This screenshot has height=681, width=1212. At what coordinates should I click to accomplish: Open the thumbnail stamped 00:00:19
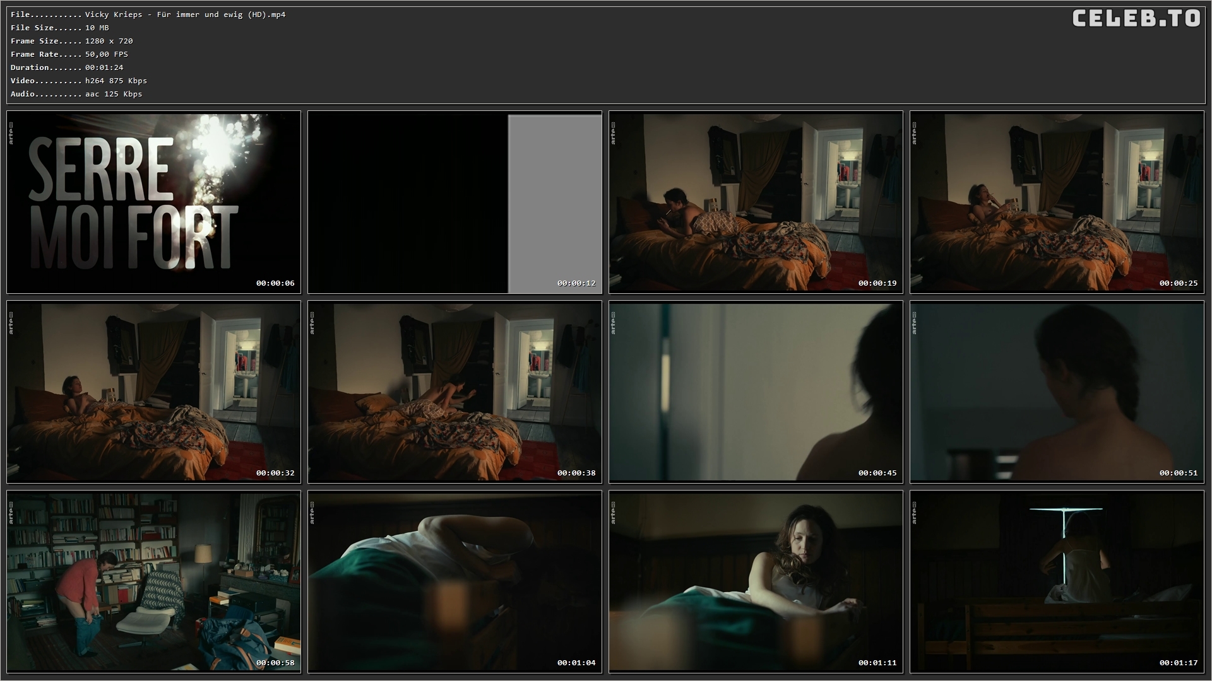(756, 202)
